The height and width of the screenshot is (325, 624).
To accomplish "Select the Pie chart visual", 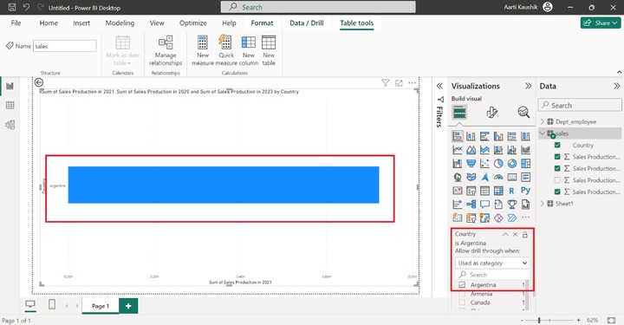I will coord(498,164).
